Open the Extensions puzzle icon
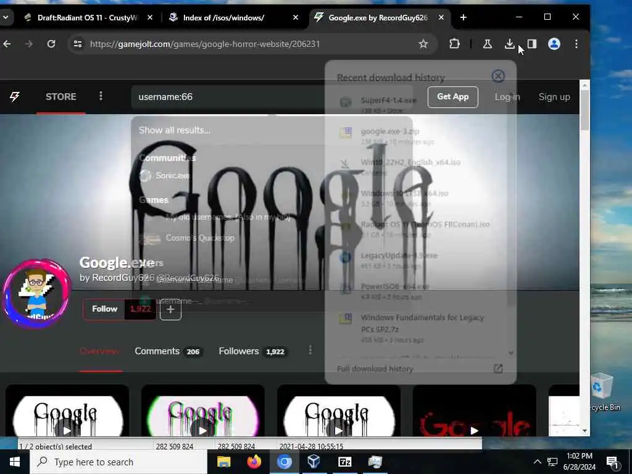The width and height of the screenshot is (632, 474). (x=454, y=44)
